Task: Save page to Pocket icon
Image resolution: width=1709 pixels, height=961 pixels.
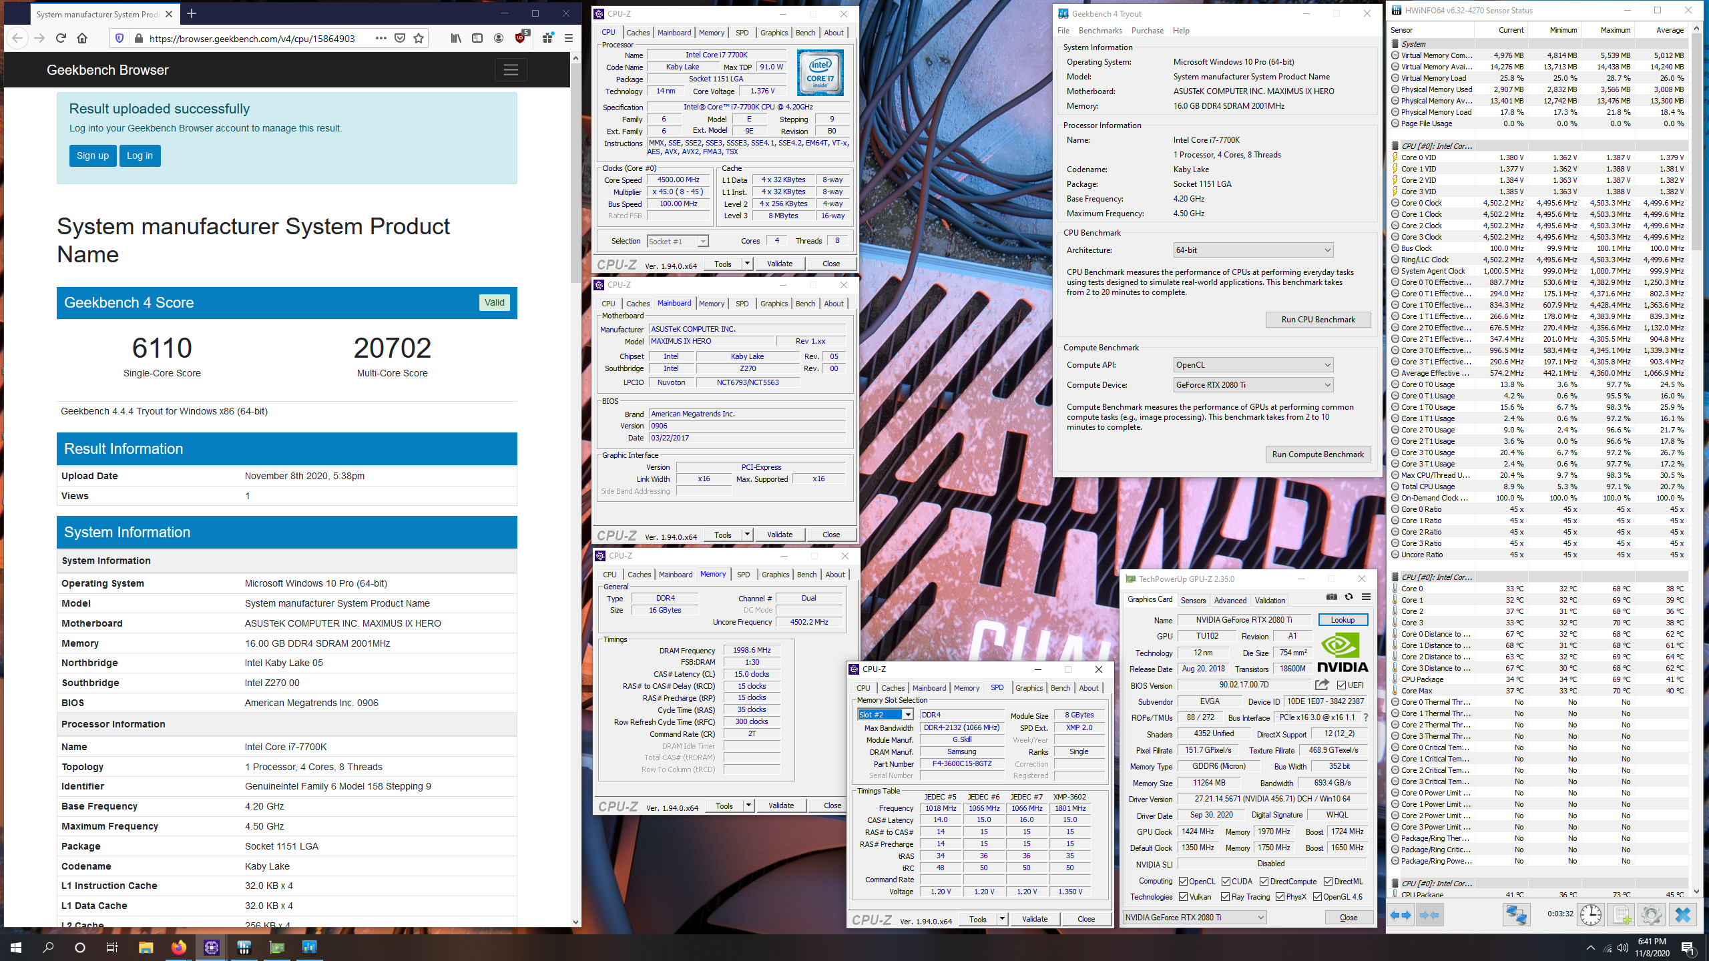Action: [400, 38]
